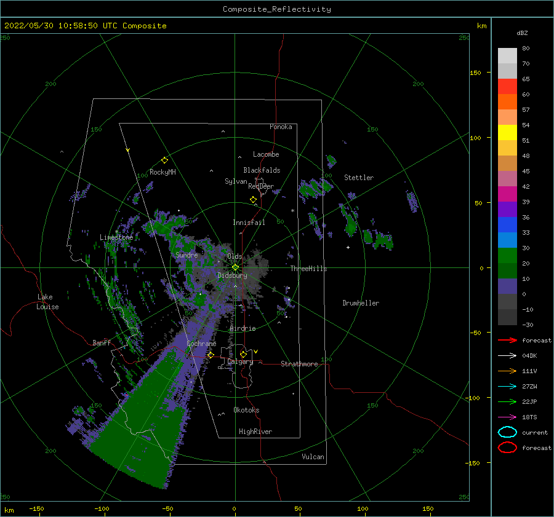The image size is (554, 517).
Task: Click the Stettler city label
Action: [359, 178]
